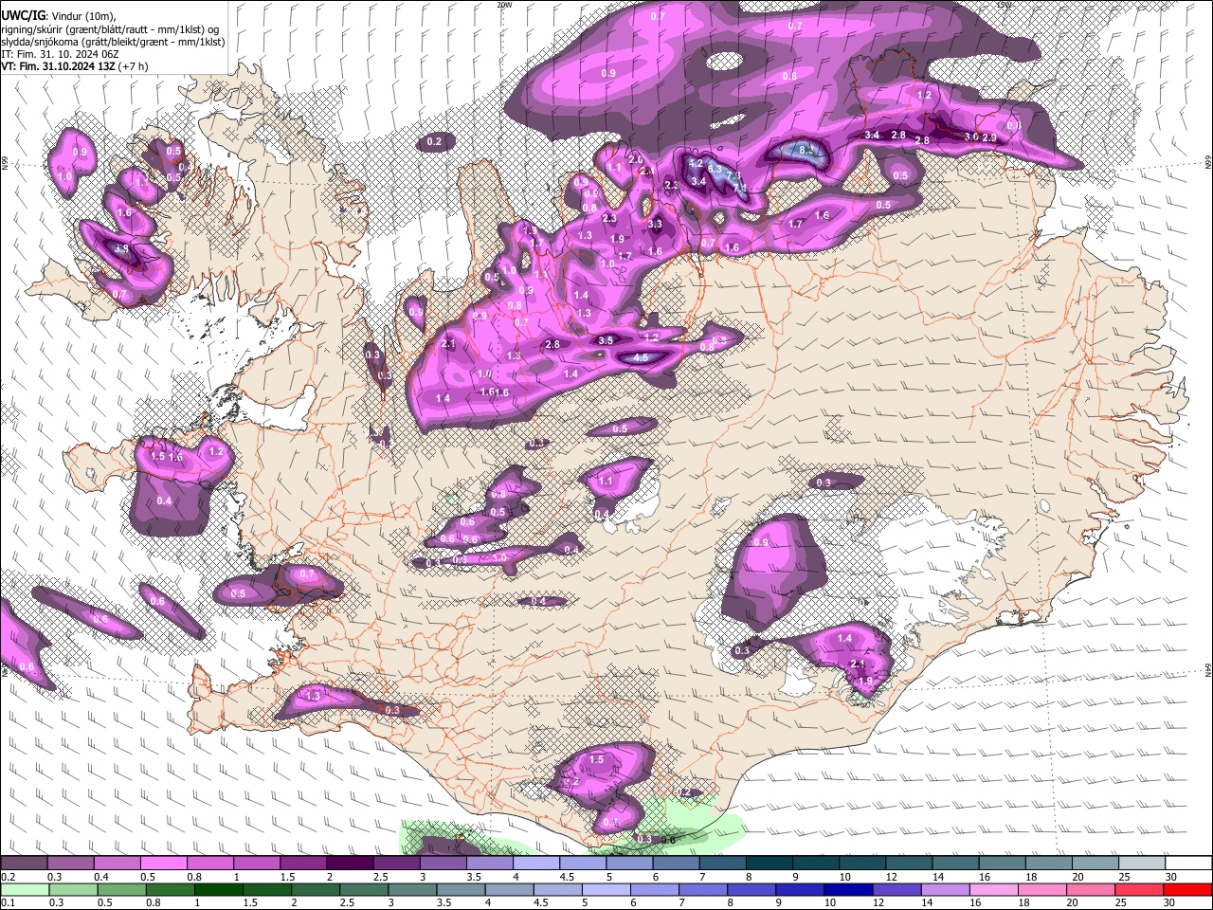Pick the upper legend swatch between 12 and 14

coord(909,864)
